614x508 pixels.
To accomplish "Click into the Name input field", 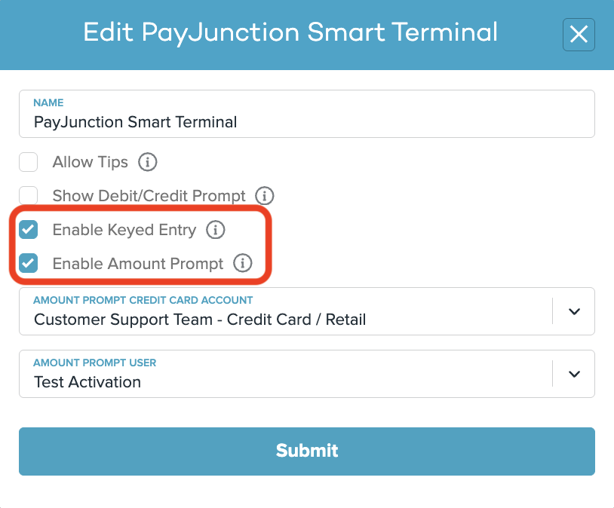I will pos(307,114).
